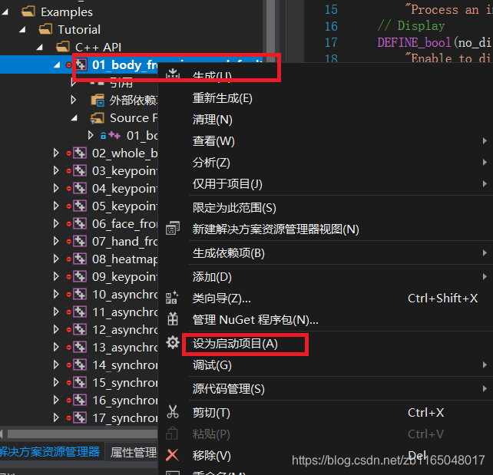The height and width of the screenshot is (475, 493).
Task: Click the 06_face_fro project icon
Action: (x=80, y=223)
